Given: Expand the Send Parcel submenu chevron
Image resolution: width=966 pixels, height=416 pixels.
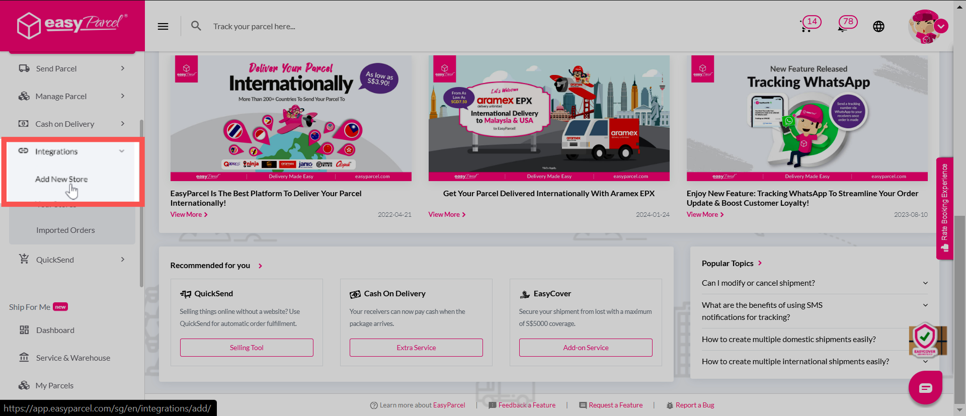Looking at the screenshot, I should click(x=123, y=68).
